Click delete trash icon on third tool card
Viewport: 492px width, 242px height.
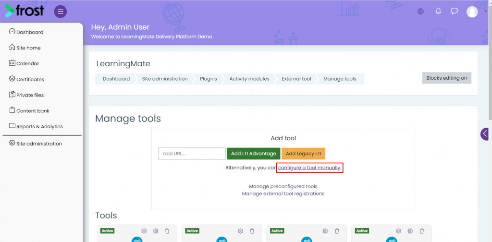[337, 231]
